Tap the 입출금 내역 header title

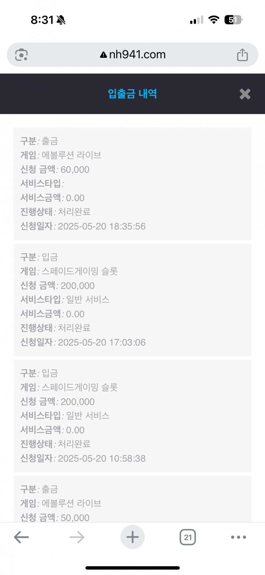132,94
